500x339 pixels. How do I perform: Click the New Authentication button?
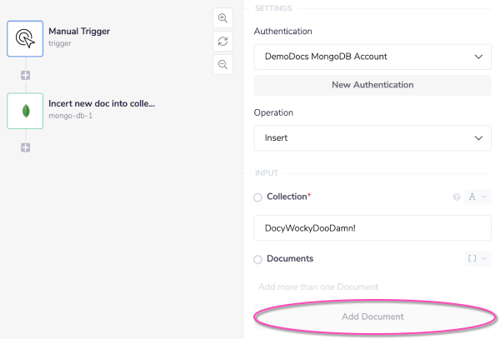372,85
